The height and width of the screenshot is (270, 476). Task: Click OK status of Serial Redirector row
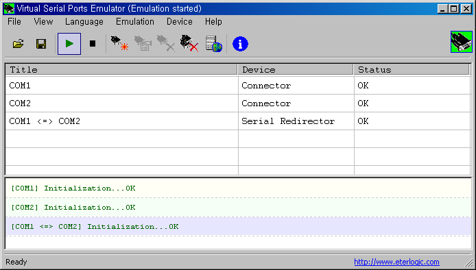(x=363, y=121)
